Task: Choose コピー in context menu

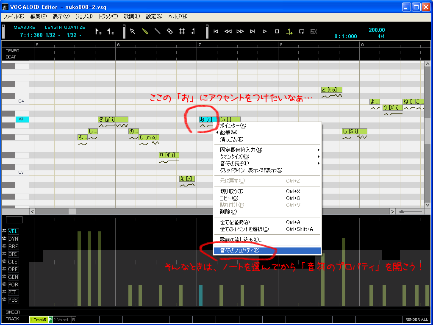Action: 267,198
